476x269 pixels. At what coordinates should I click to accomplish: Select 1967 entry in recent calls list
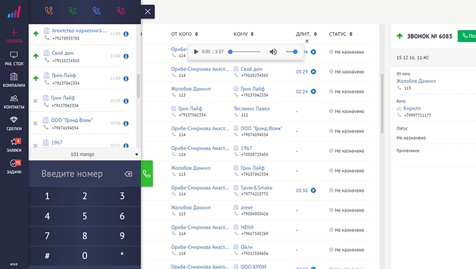(x=57, y=142)
